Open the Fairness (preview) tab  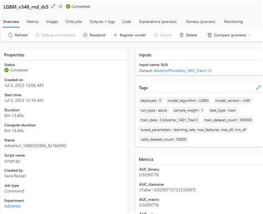[200, 22]
